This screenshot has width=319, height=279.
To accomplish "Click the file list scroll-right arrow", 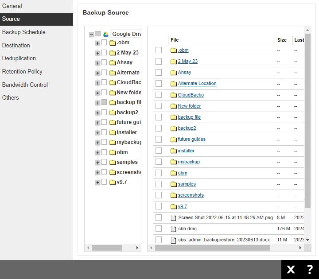I will coord(300,248).
